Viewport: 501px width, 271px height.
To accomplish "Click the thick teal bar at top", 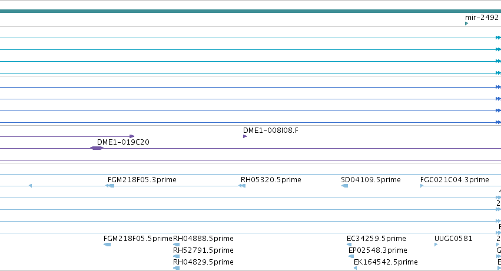I will [251, 11].
